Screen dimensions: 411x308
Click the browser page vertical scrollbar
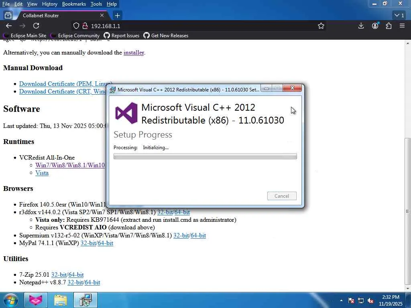(x=408, y=211)
